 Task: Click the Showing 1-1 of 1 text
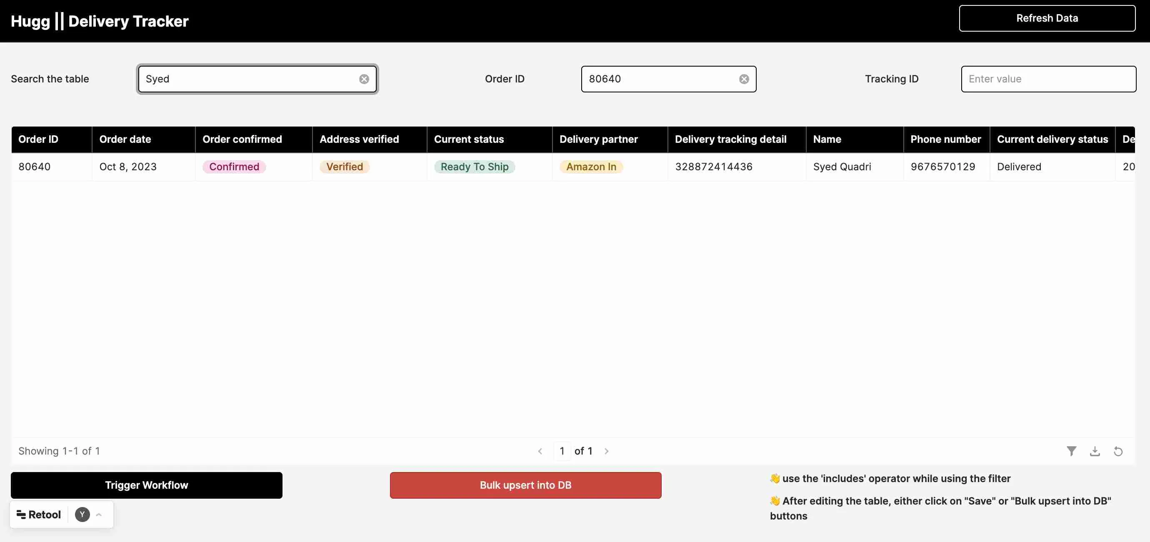coord(59,451)
